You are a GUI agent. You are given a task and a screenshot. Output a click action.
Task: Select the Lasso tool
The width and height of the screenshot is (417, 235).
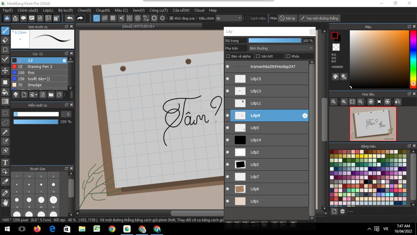point(5,122)
